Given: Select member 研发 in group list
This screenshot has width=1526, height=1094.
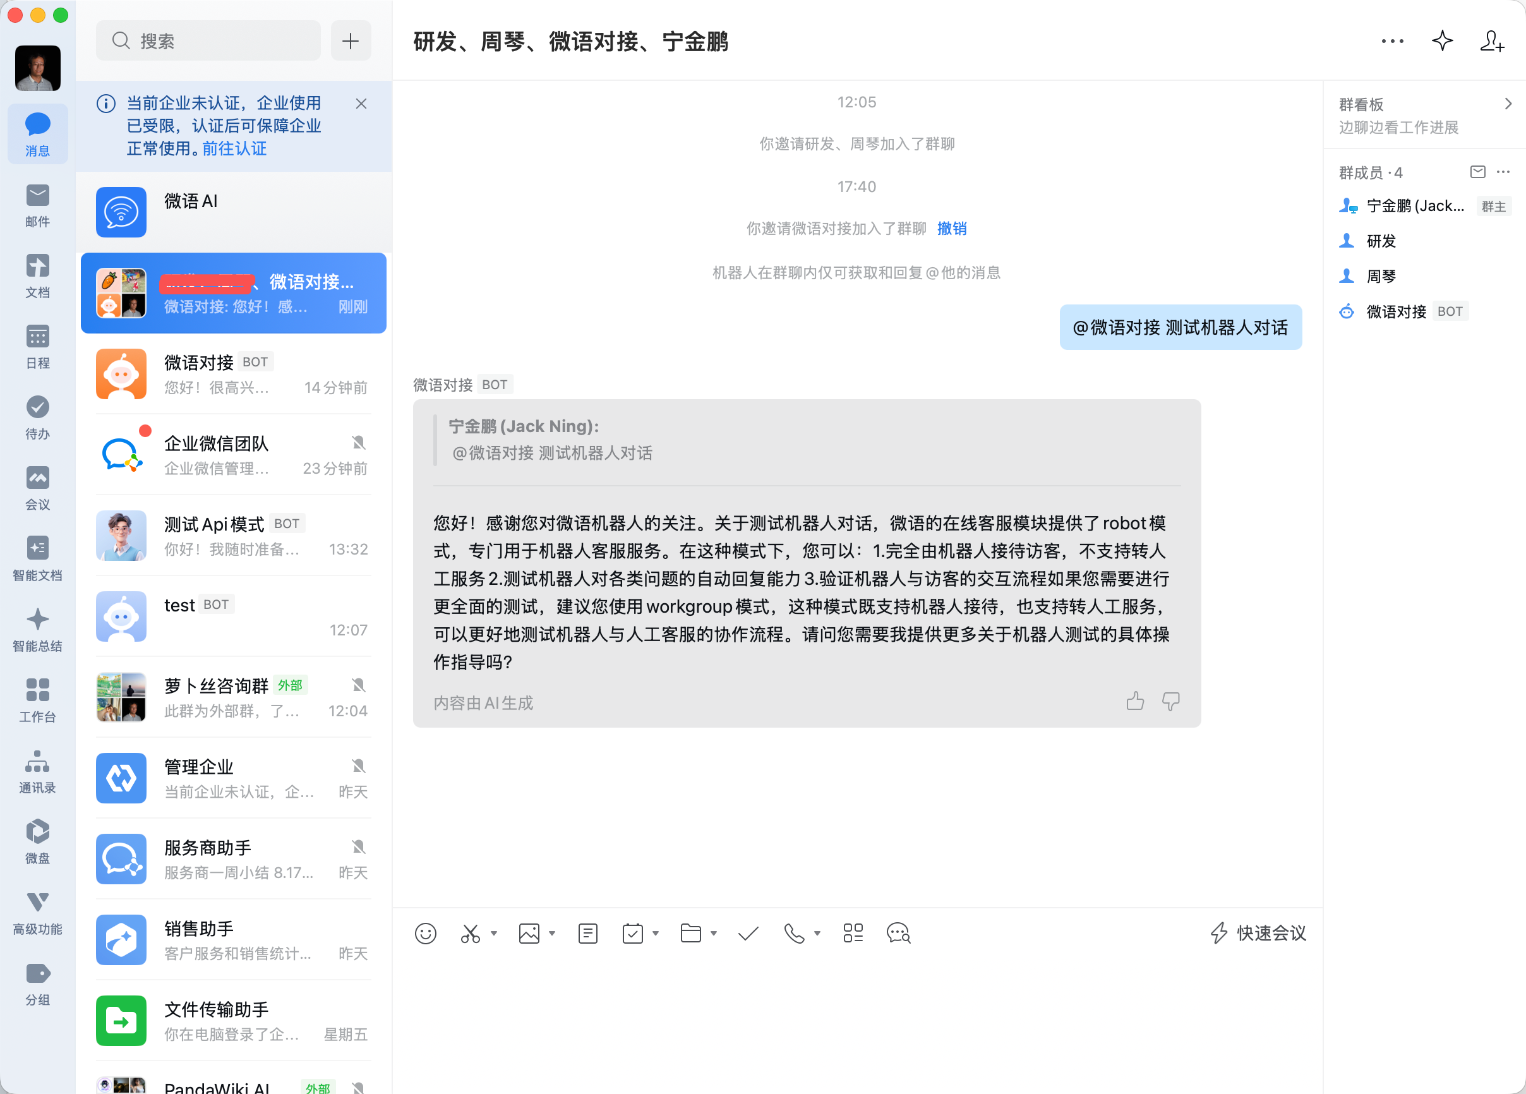Looking at the screenshot, I should (x=1424, y=241).
